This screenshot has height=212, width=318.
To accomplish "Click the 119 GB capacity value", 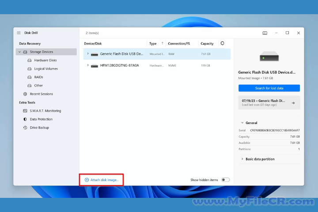I will [205, 65].
